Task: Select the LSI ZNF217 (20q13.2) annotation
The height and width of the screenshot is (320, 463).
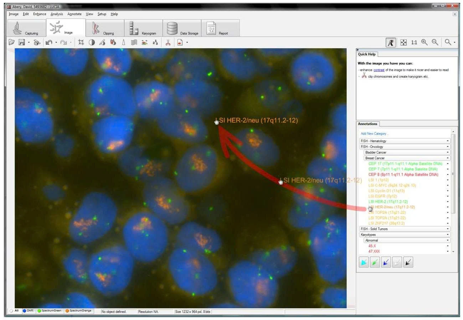Action: point(387,223)
